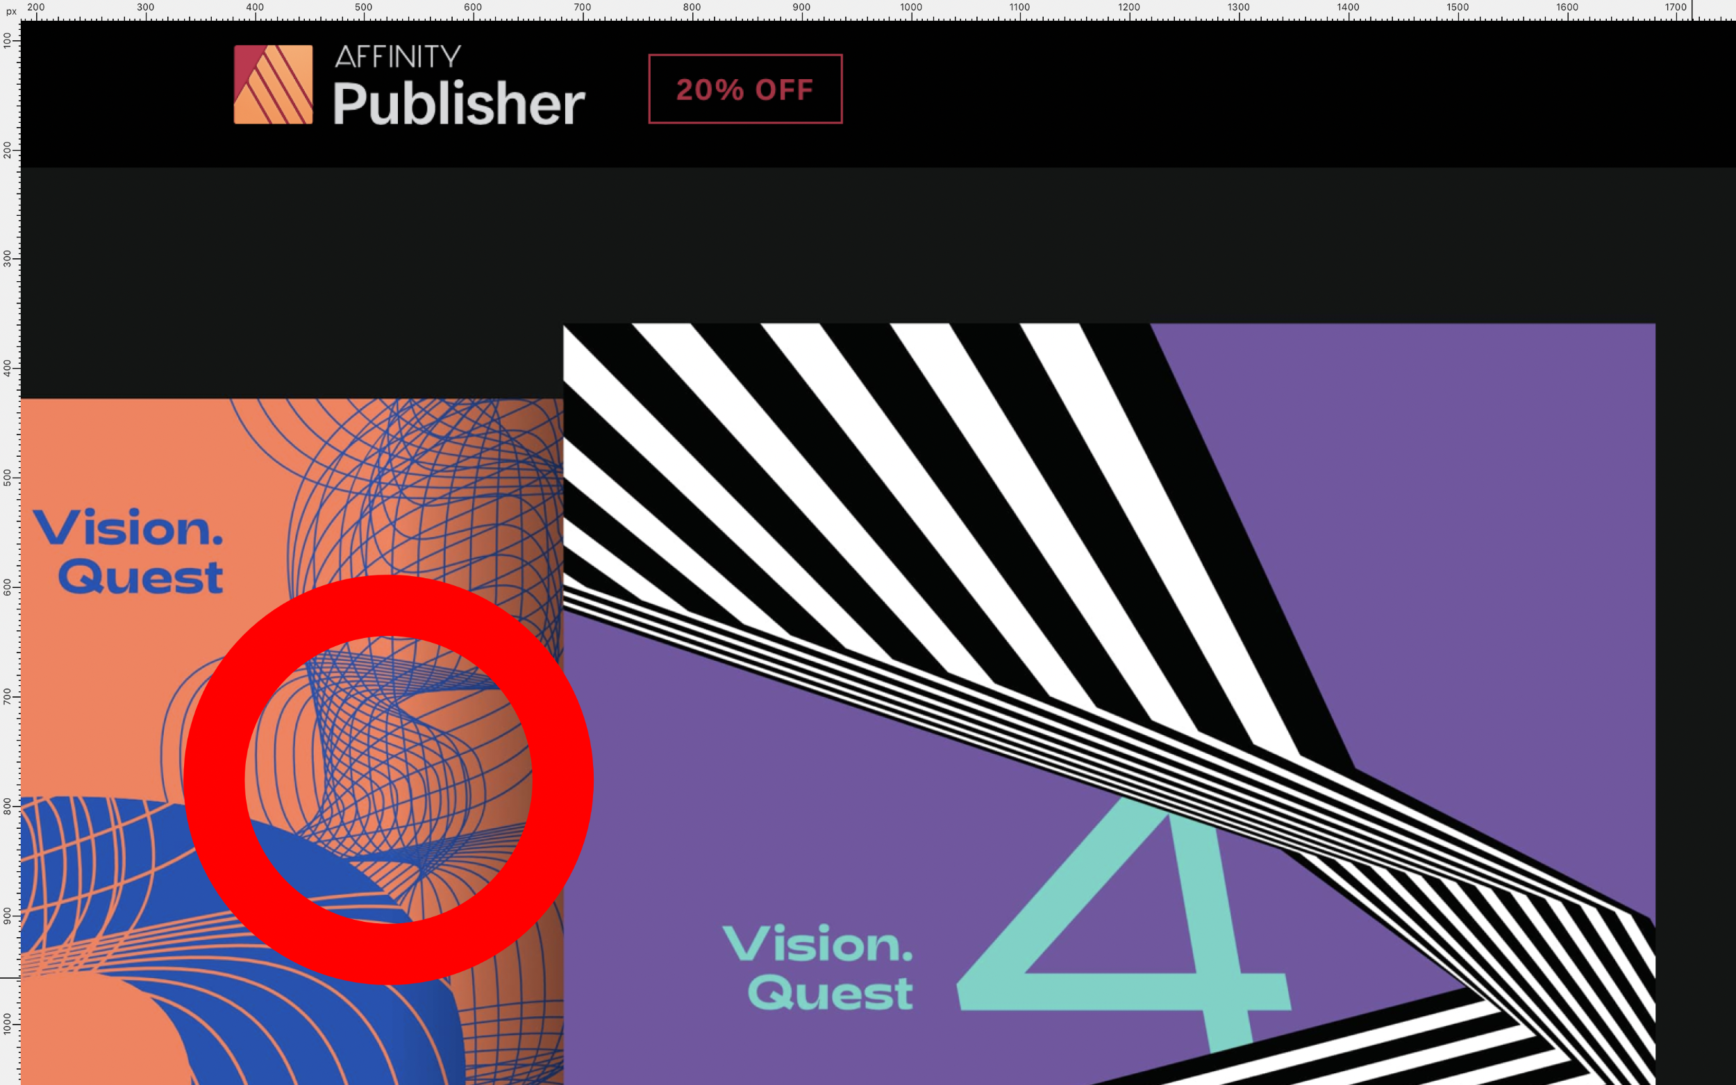The height and width of the screenshot is (1085, 1736).
Task: Click the 500 mark on the vertical ruler
Action: point(7,478)
